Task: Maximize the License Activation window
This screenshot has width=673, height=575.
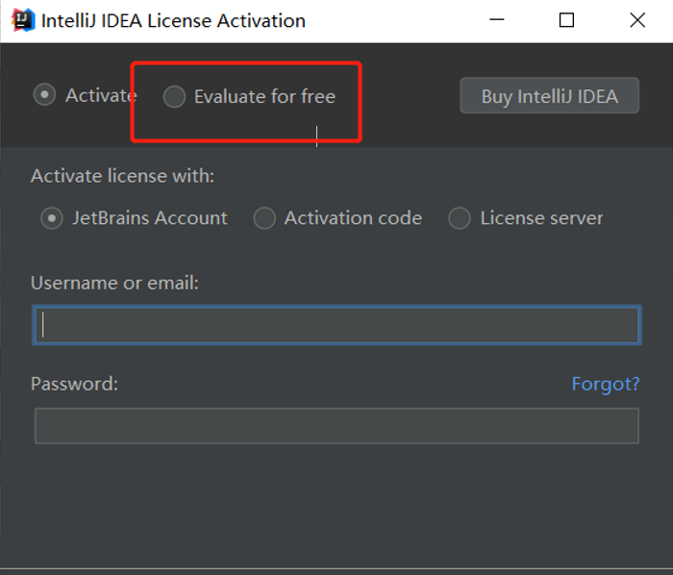Action: pyautogui.click(x=566, y=20)
